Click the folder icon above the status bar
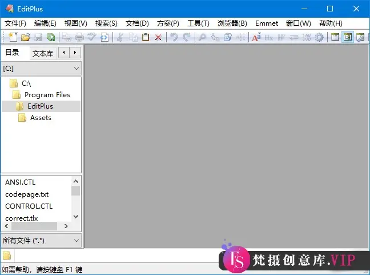Screen dimensions: 370x275 [x=7, y=256]
